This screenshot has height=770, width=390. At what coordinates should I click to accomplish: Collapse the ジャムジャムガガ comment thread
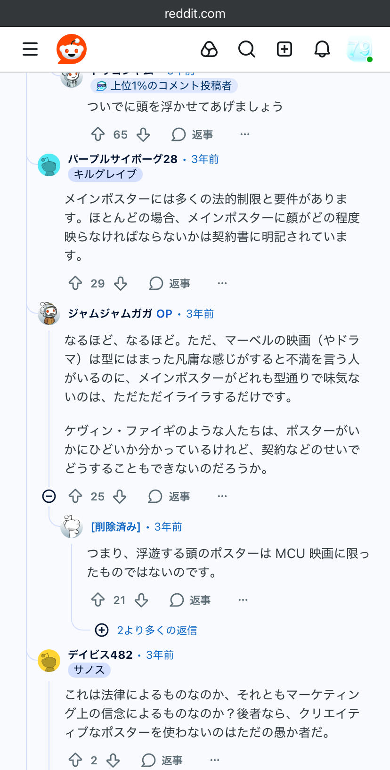click(x=49, y=496)
